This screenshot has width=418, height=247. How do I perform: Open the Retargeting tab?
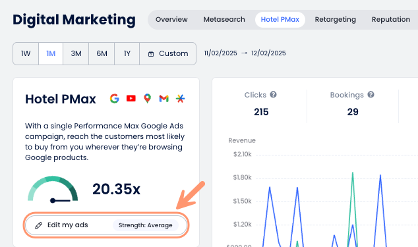click(x=336, y=20)
